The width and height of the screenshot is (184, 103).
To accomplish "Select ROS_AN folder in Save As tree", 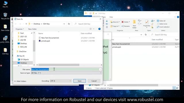I will coord(23,47).
